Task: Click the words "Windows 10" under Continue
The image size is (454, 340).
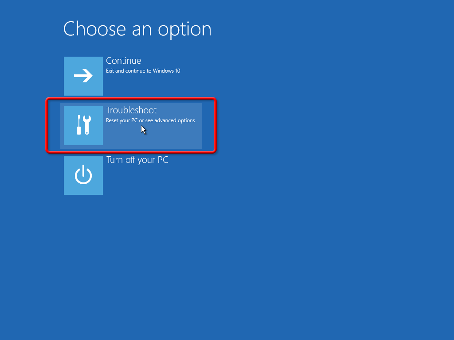Action: pos(167,71)
